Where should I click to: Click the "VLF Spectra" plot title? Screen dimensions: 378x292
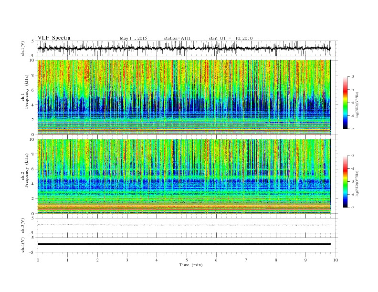pyautogui.click(x=54, y=38)
